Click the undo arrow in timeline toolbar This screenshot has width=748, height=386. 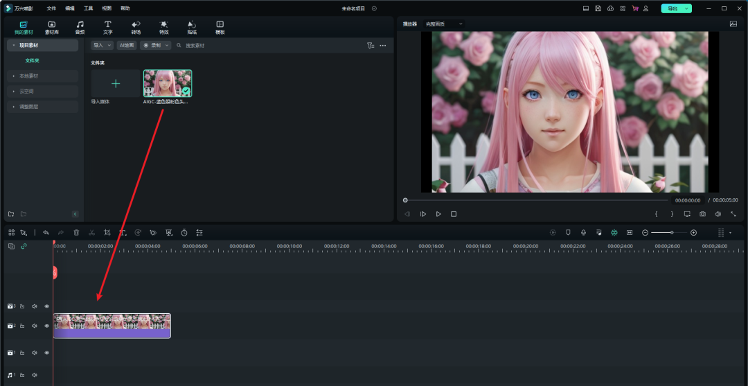46,233
